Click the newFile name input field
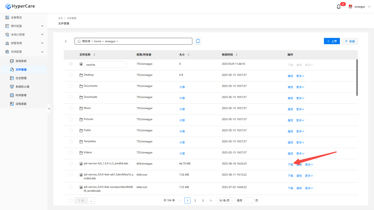374x210 pixels. [x=105, y=65]
